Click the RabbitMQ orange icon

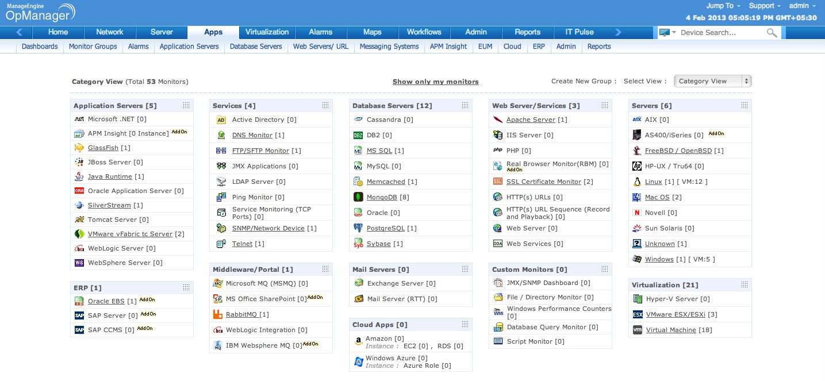coord(218,314)
